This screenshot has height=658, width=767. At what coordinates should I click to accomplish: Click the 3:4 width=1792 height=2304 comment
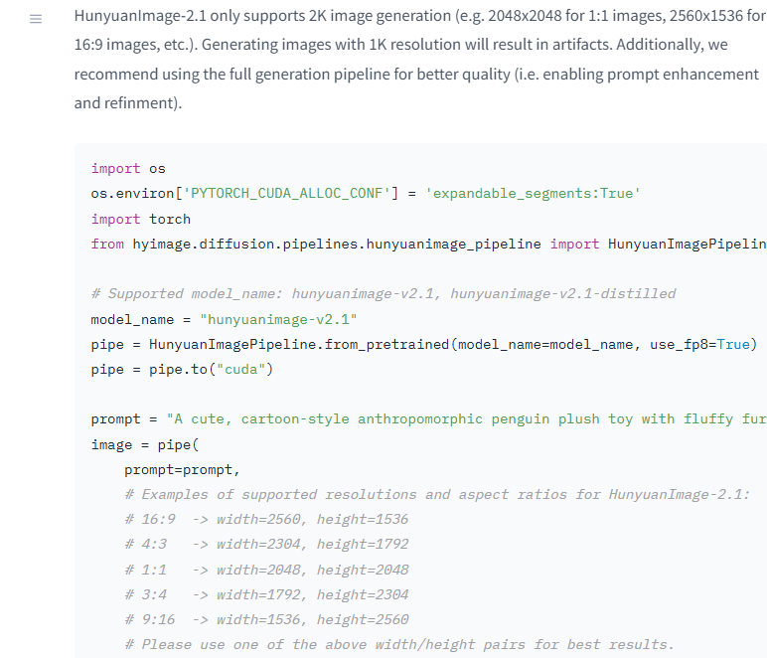click(266, 595)
